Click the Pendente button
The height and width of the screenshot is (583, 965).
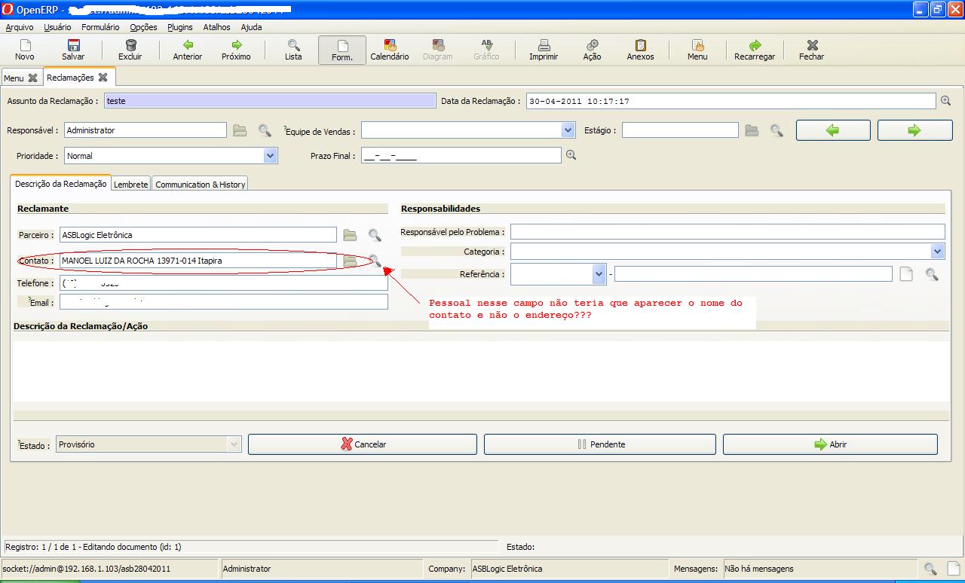click(599, 444)
